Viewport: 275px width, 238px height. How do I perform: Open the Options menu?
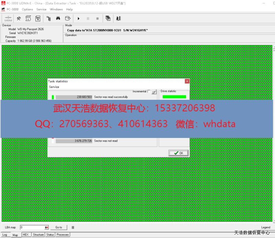tap(27, 9)
